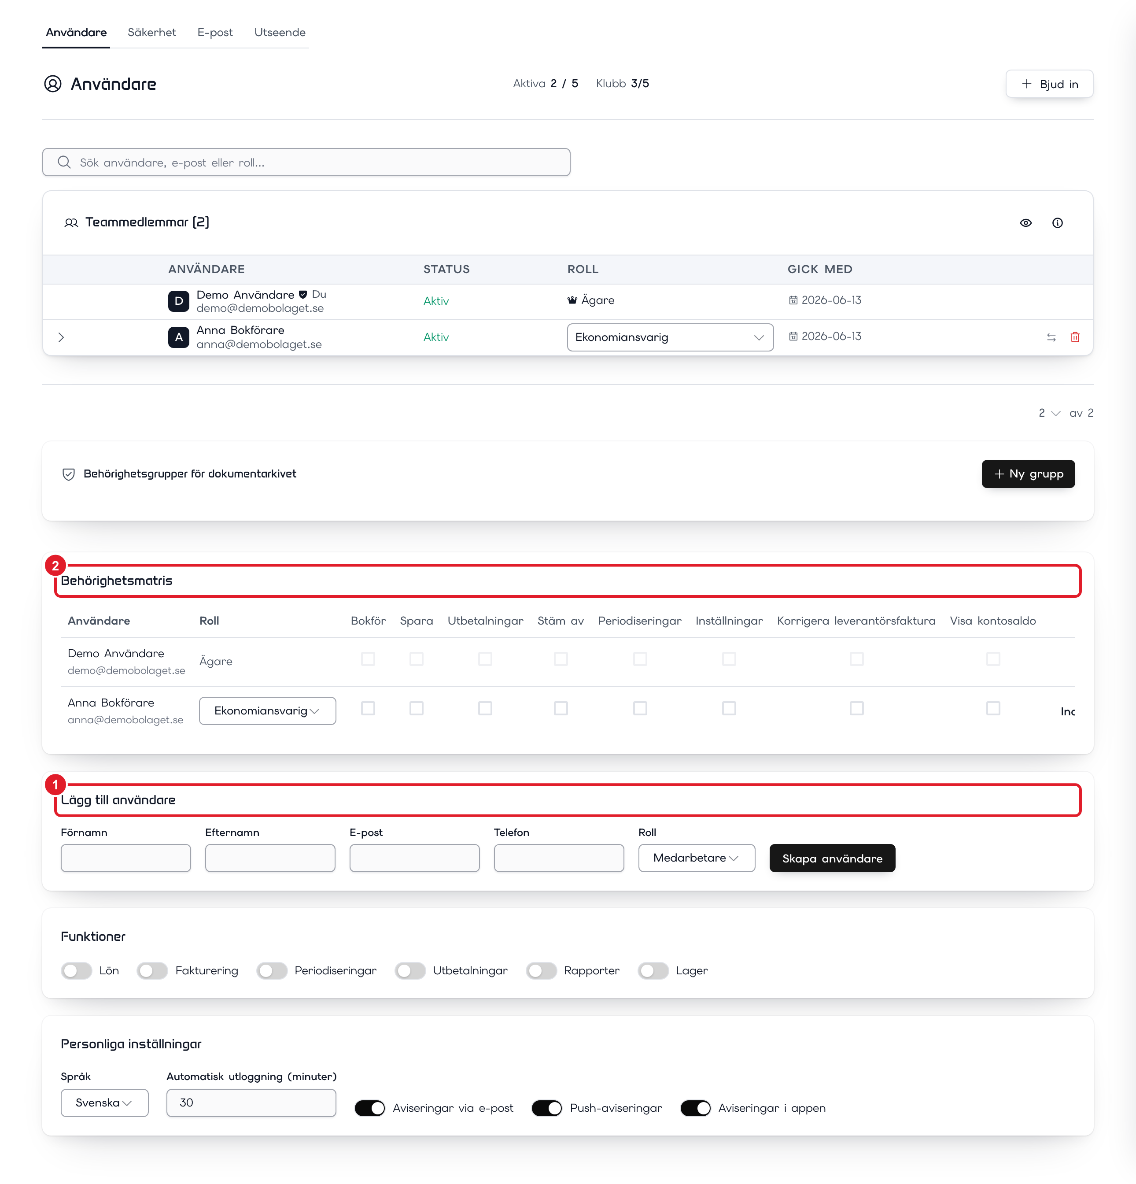Open the page size dropdown showing 2
Image resolution: width=1136 pixels, height=1184 pixels.
[x=1049, y=413]
